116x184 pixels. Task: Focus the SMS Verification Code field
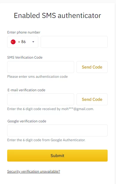point(41,67)
